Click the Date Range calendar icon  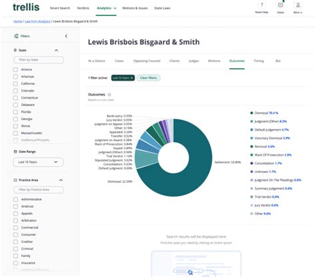15,152
